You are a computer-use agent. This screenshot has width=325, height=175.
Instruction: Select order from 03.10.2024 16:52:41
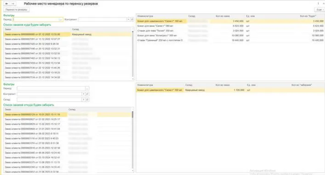coord(67,157)
